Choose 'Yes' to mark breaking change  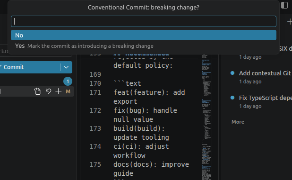click(x=144, y=46)
